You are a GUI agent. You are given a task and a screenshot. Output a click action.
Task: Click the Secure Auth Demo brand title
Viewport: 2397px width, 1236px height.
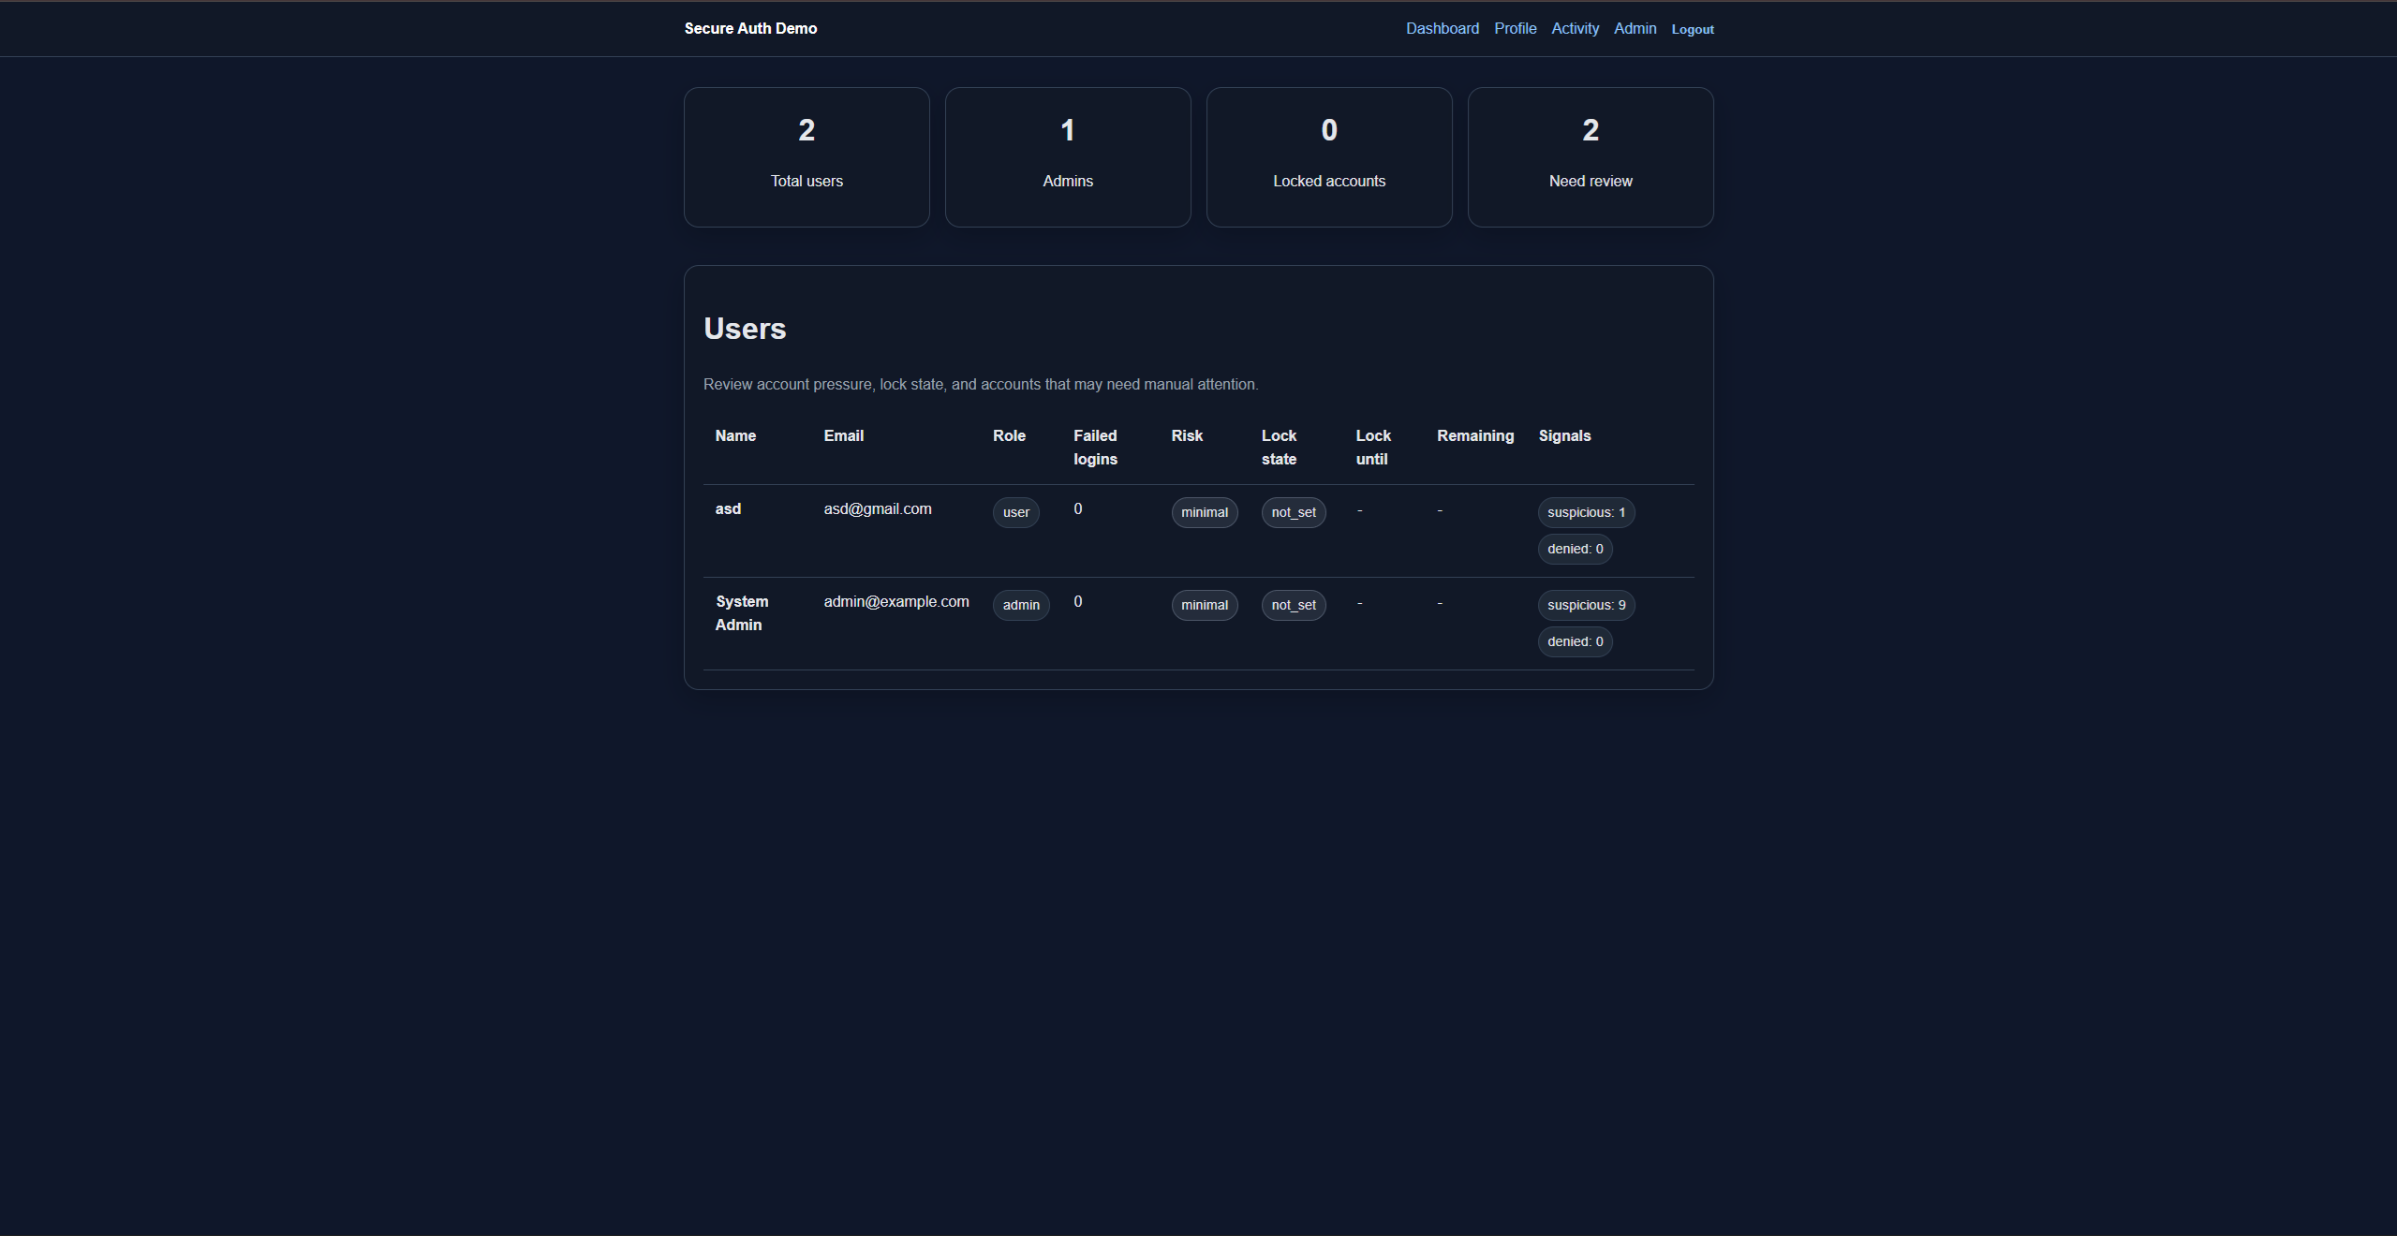tap(749, 28)
